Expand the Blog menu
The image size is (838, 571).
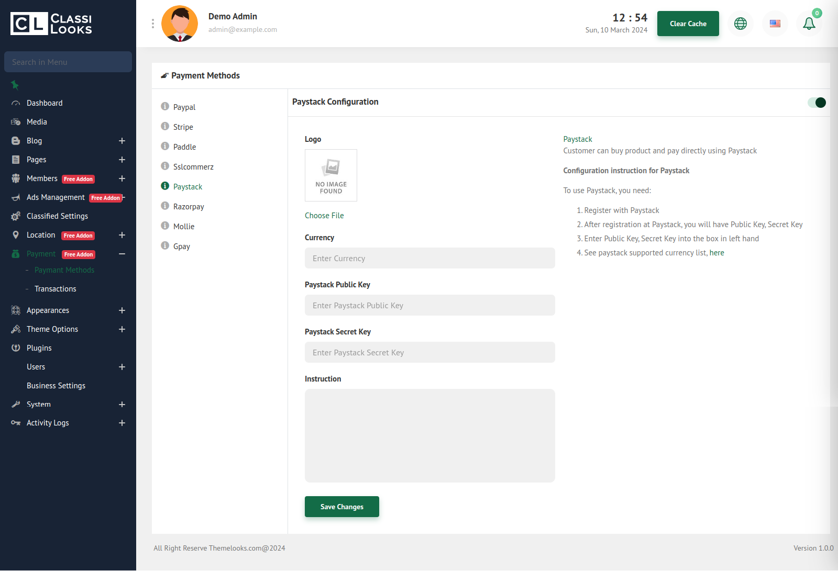tap(122, 141)
